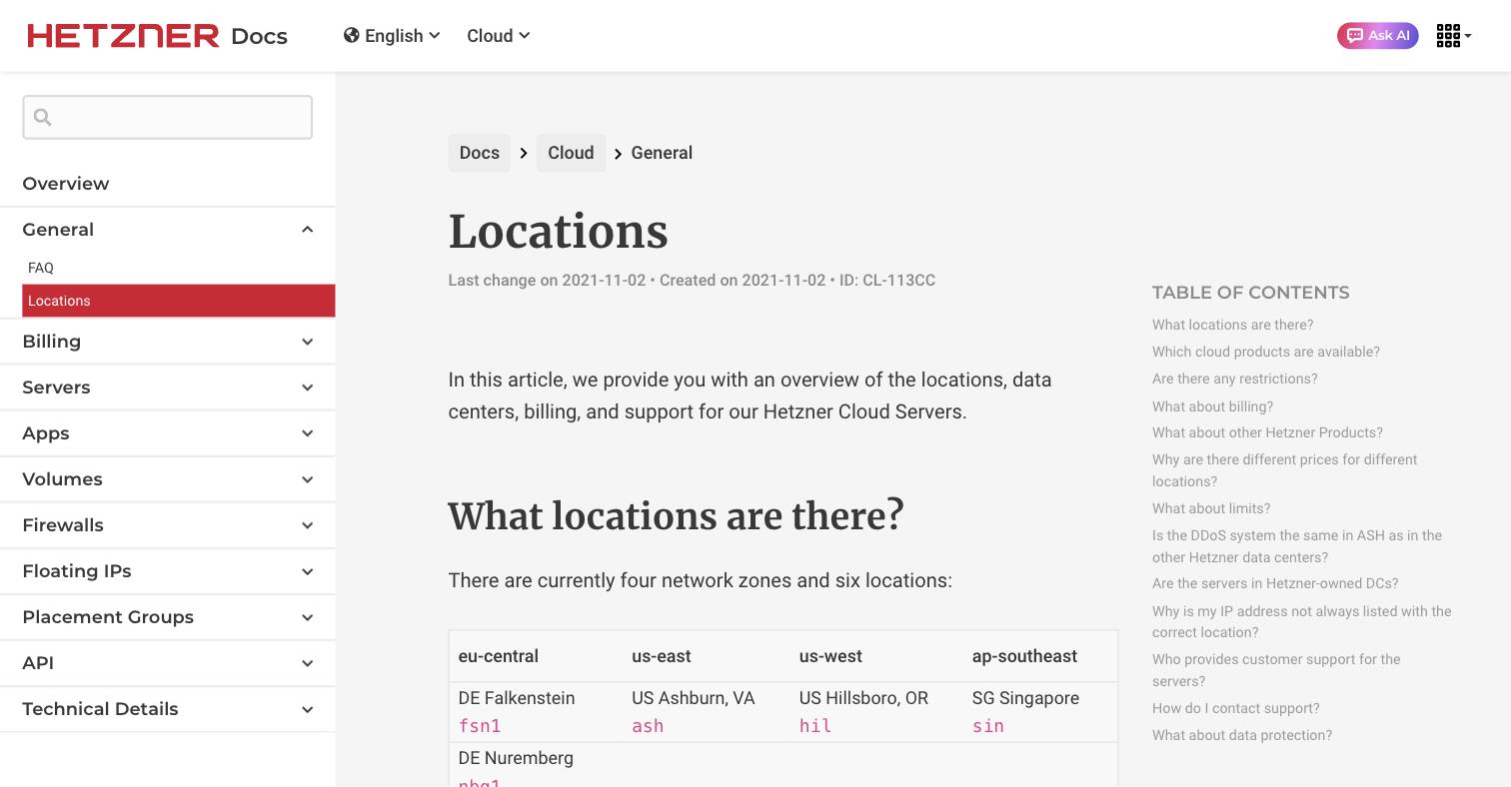
Task: Jump to 'What about billing?' section
Action: 1213,406
